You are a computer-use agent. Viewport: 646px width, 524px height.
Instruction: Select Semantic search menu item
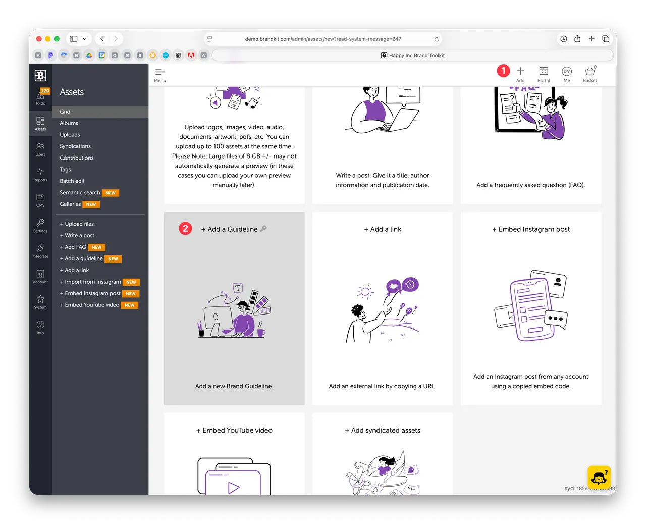click(x=80, y=193)
